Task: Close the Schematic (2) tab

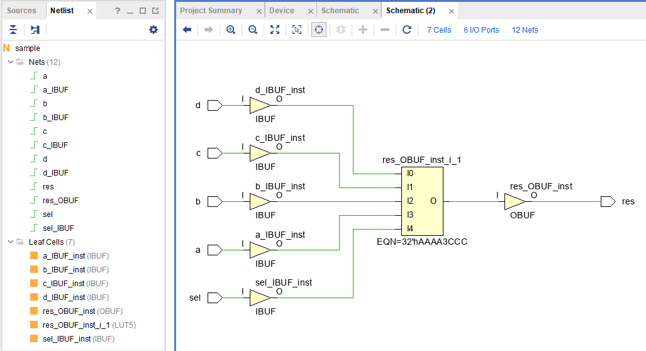Action: point(452,11)
